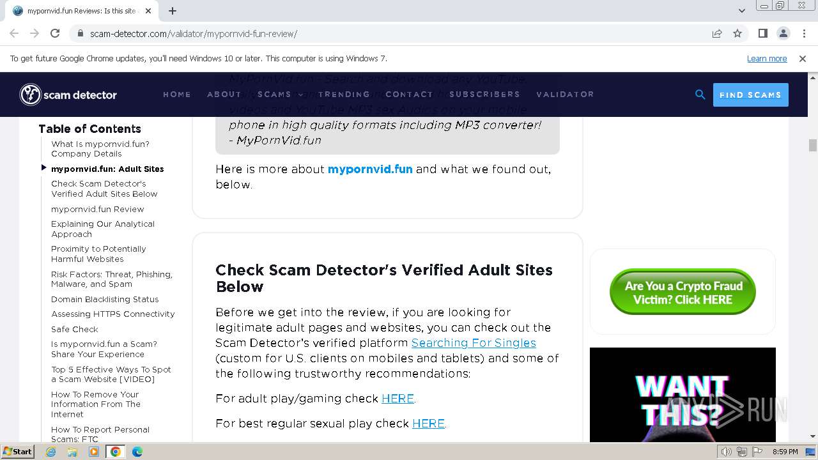Open Windows Media Player from taskbar
The width and height of the screenshot is (818, 460).
(x=94, y=452)
